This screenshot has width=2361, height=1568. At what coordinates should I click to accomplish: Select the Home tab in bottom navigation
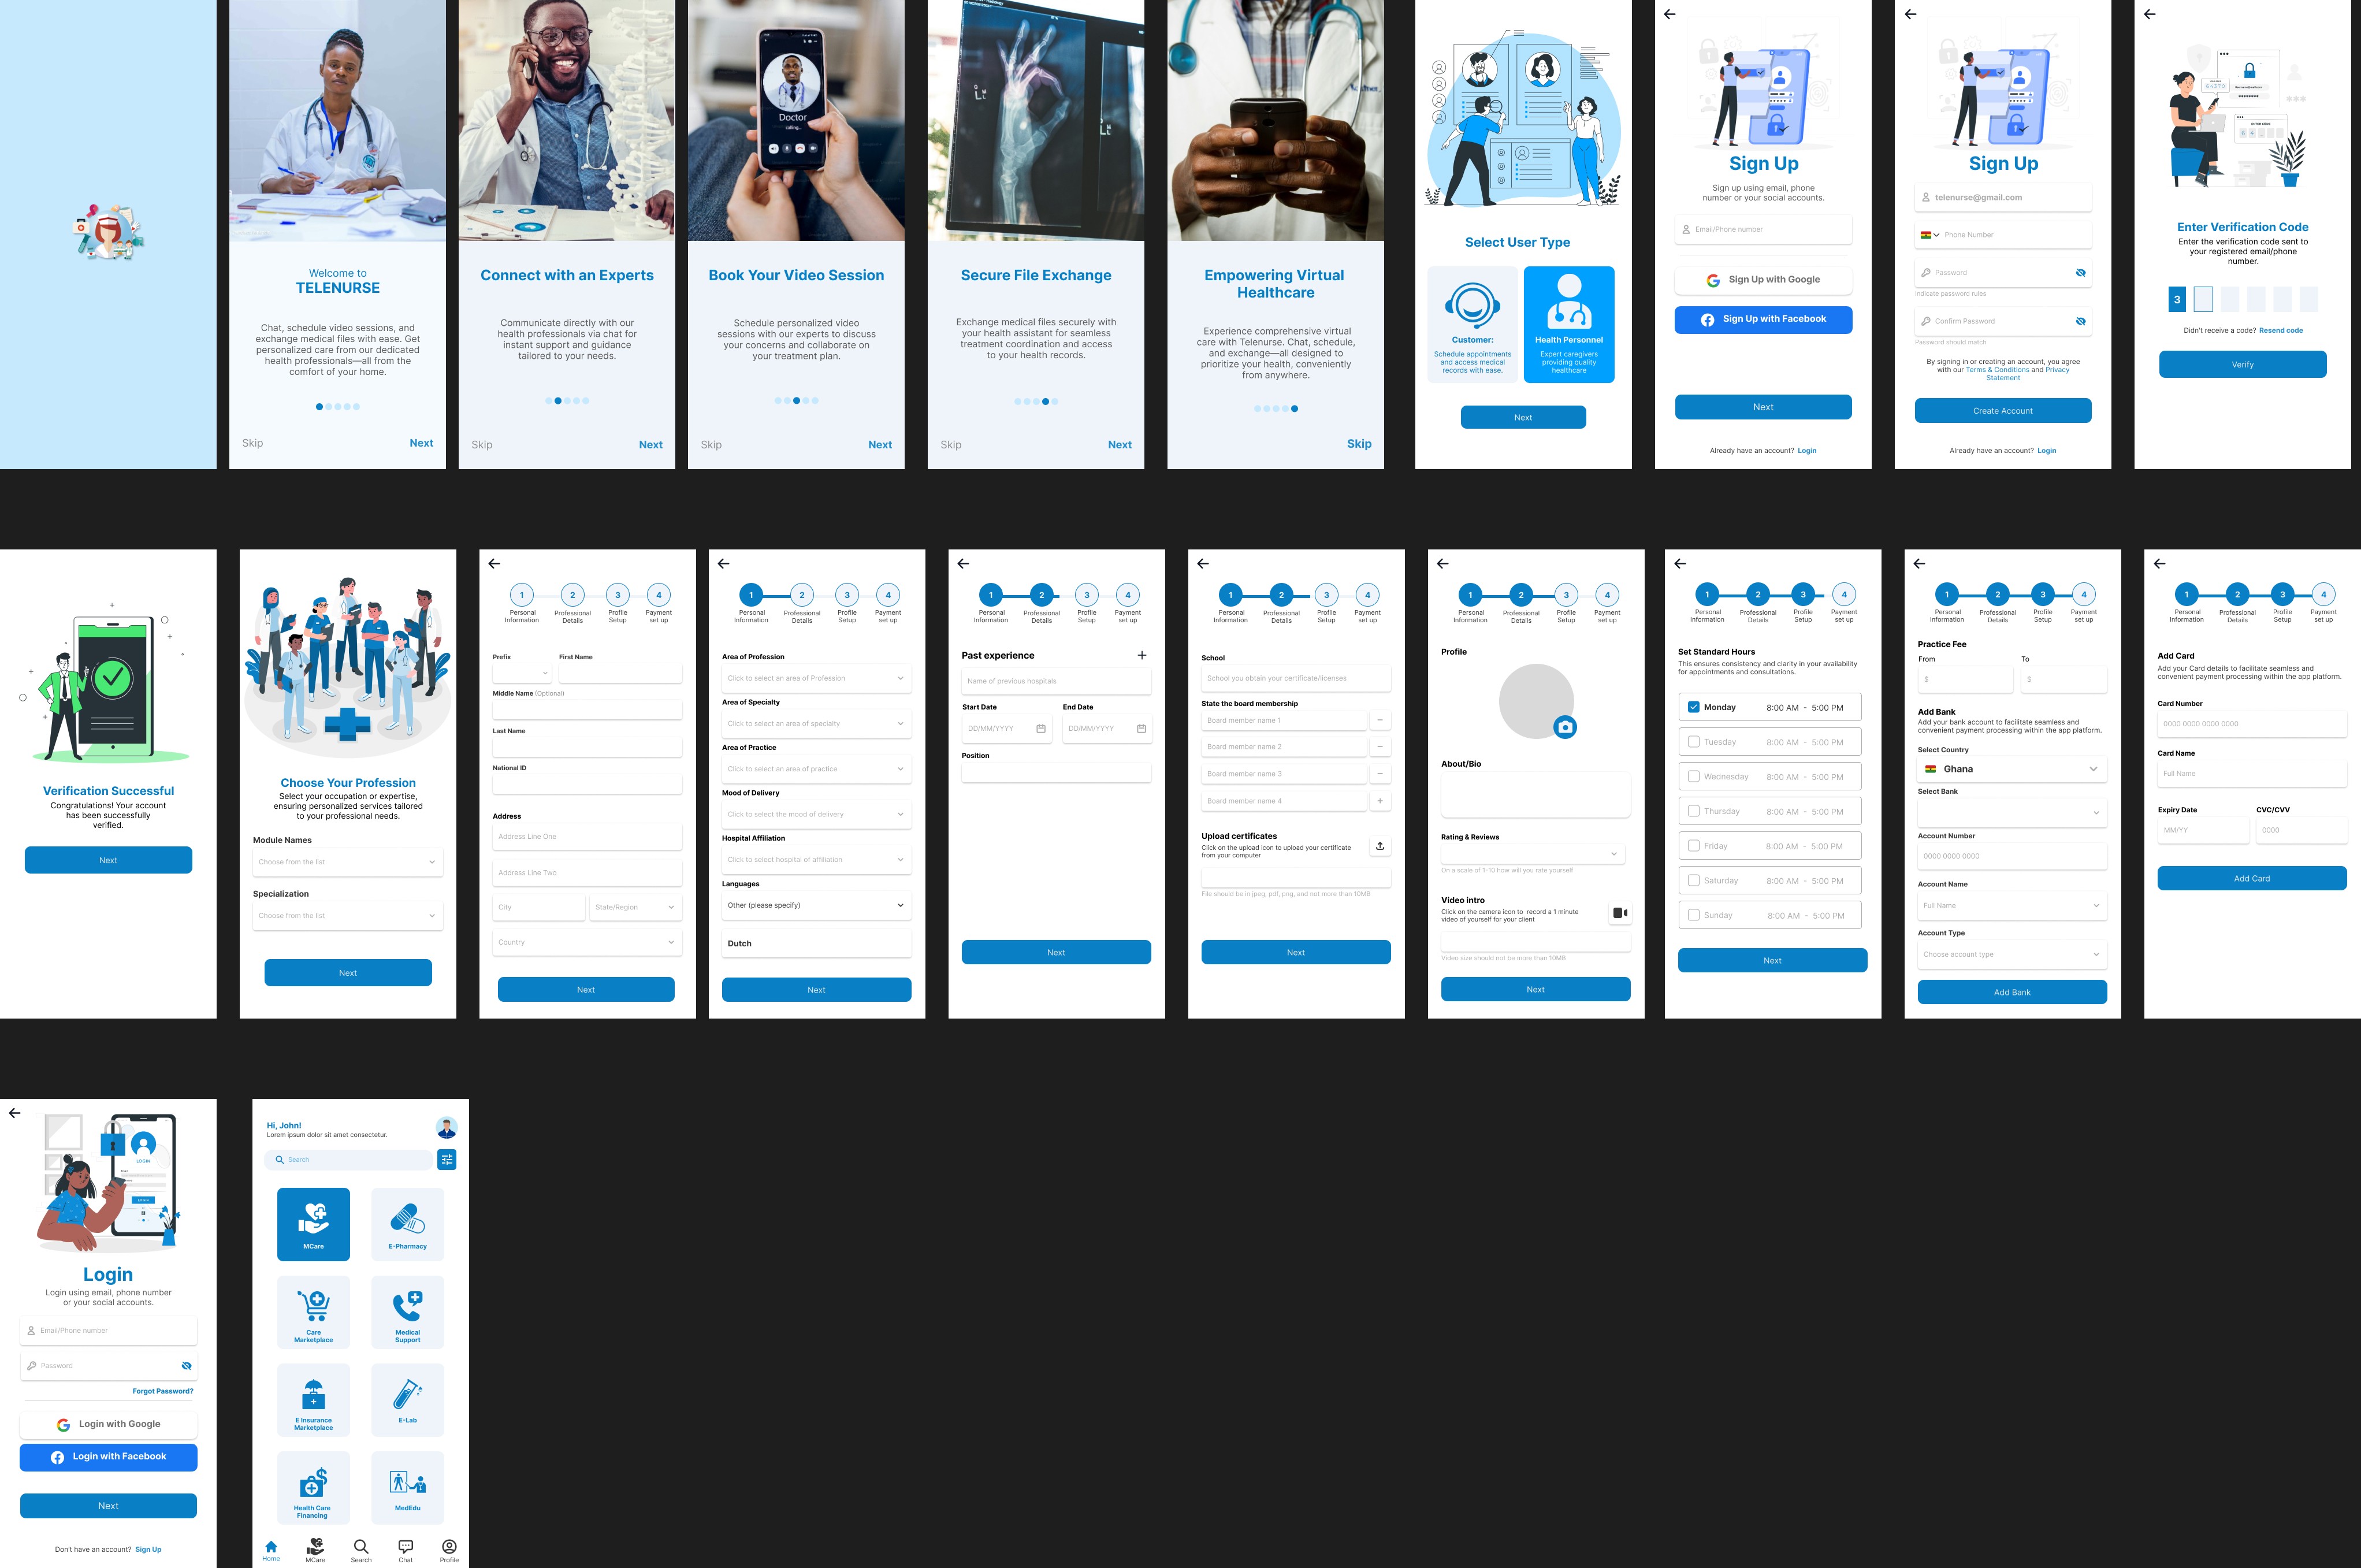click(x=271, y=1547)
